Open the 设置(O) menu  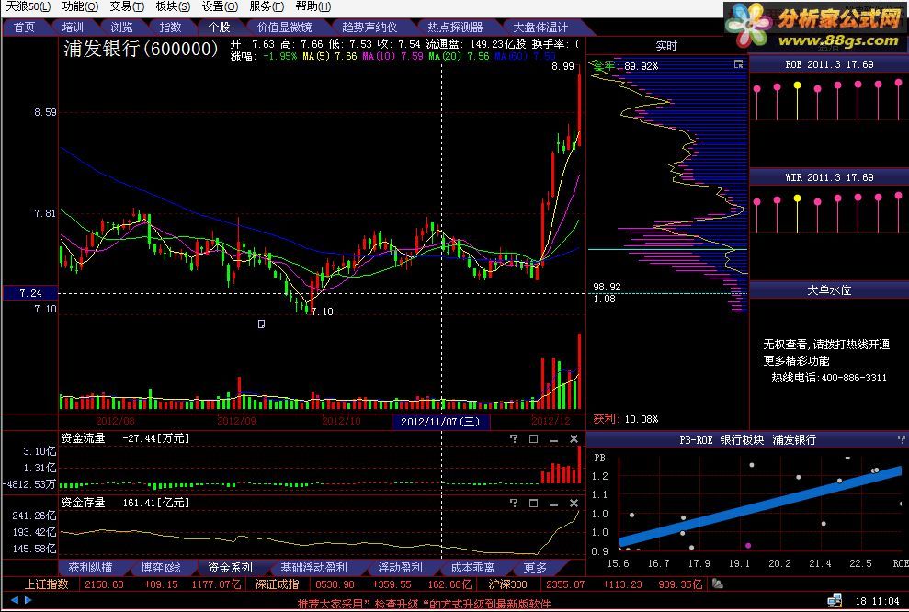pos(220,6)
